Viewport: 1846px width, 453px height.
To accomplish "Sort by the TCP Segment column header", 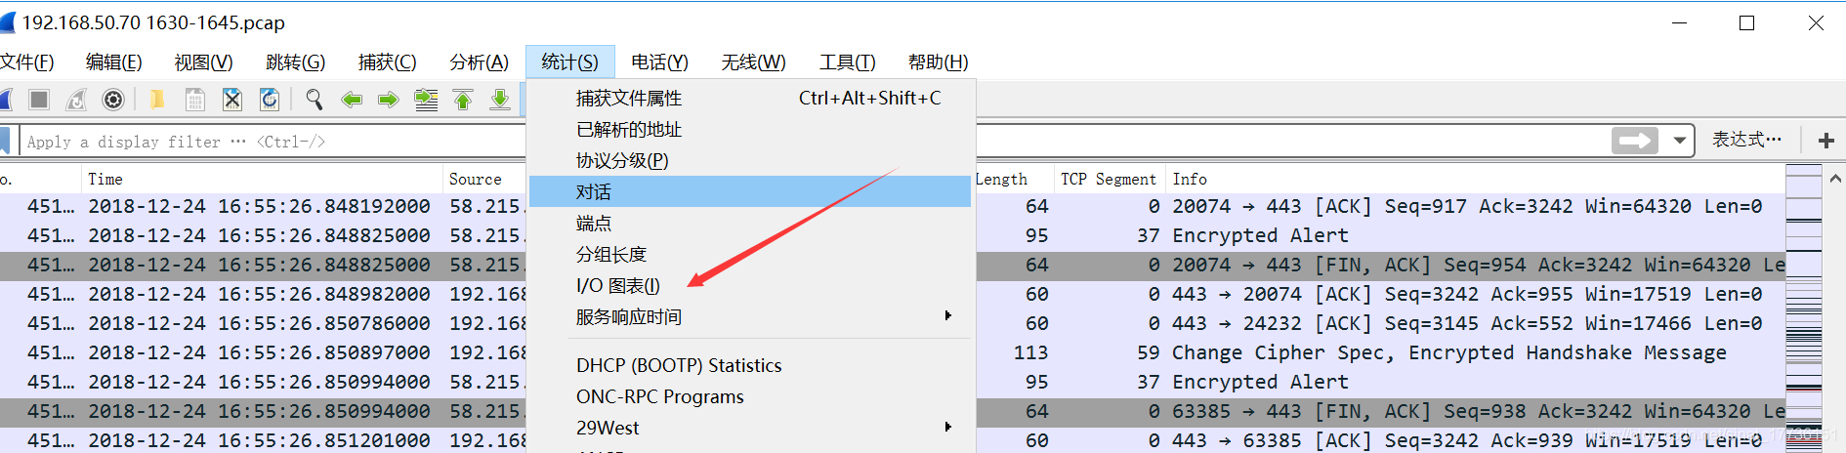I will tap(1110, 179).
